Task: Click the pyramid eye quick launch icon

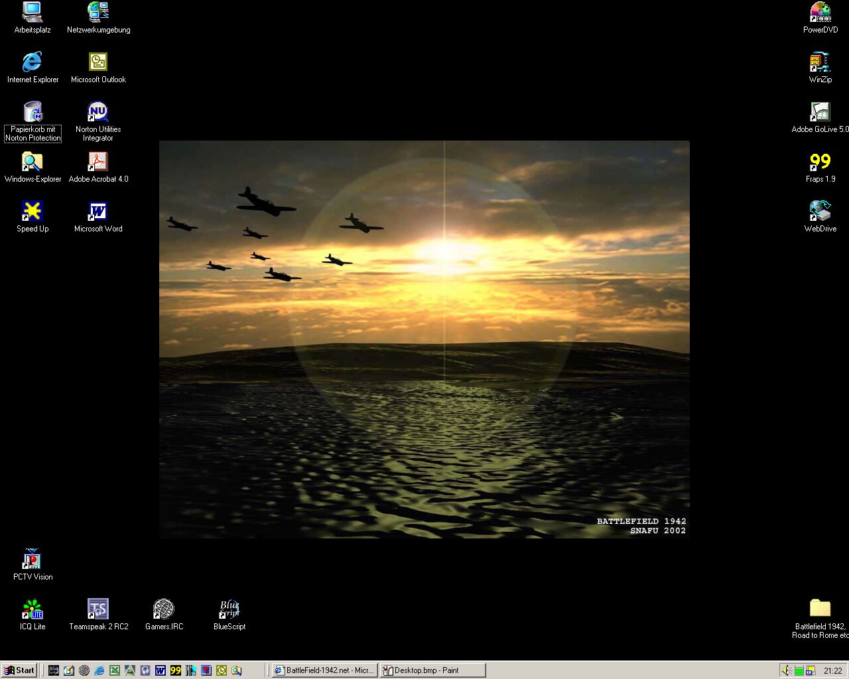Action: [x=130, y=670]
